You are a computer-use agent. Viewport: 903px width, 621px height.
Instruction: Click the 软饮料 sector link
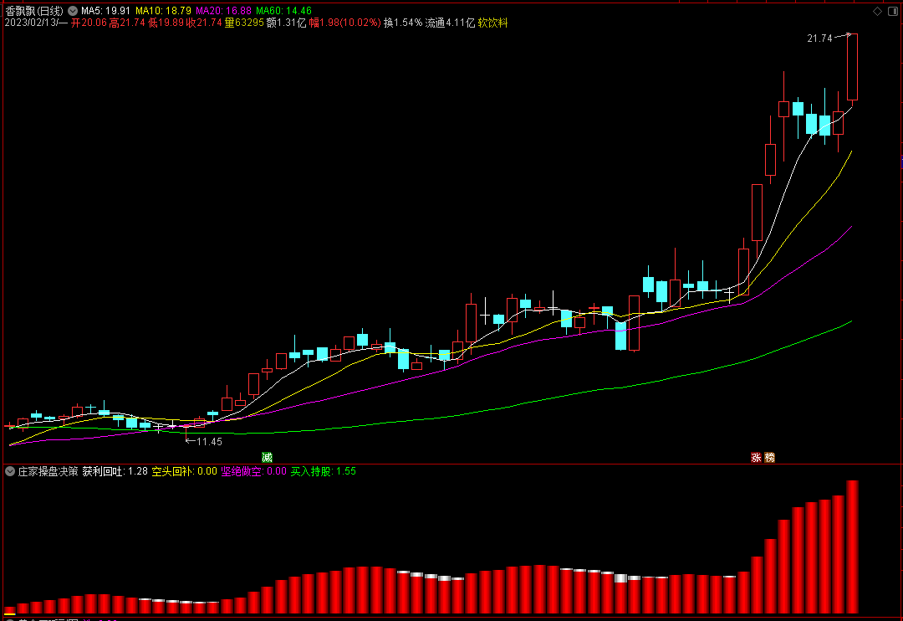(x=493, y=23)
